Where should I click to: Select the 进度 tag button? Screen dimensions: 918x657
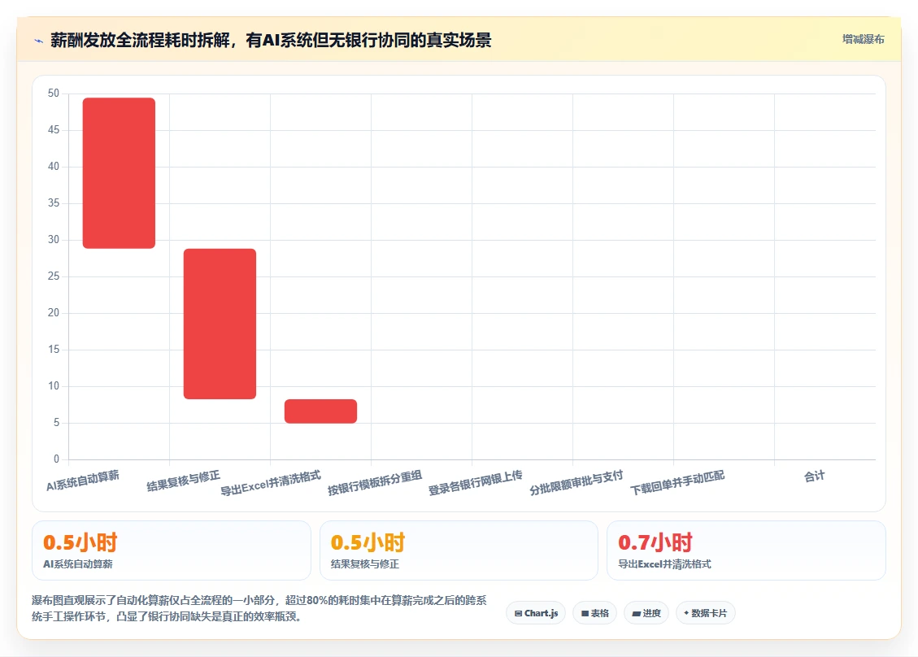[x=646, y=613]
